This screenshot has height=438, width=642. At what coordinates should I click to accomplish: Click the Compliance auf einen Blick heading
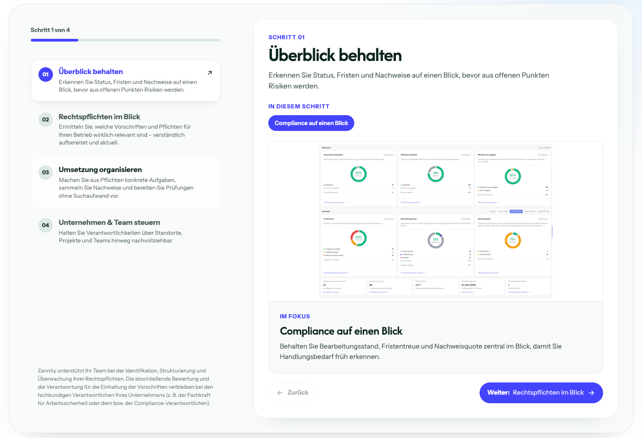pos(341,331)
